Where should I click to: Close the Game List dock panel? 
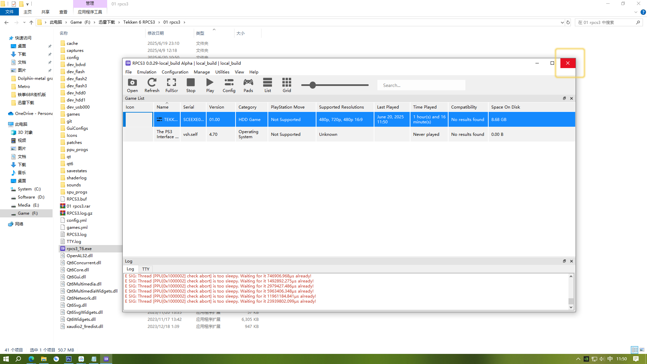click(572, 98)
